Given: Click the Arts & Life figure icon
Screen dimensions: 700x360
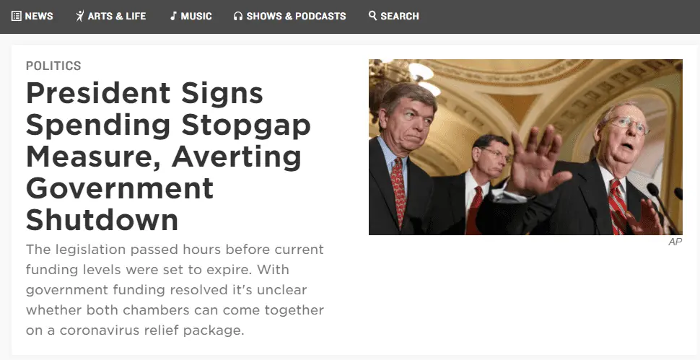Looking at the screenshot, I should 79,16.
